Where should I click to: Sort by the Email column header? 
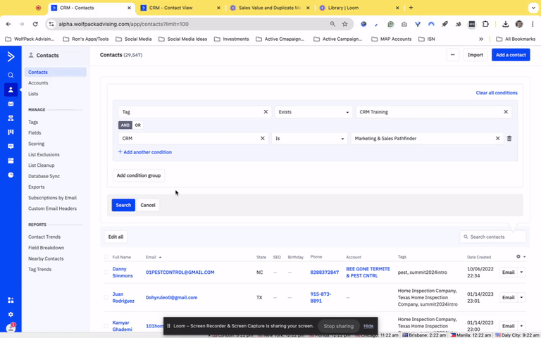pos(154,257)
